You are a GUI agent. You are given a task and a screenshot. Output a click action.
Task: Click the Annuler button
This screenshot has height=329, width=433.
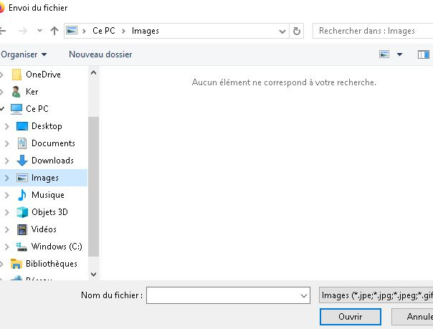[412, 316]
